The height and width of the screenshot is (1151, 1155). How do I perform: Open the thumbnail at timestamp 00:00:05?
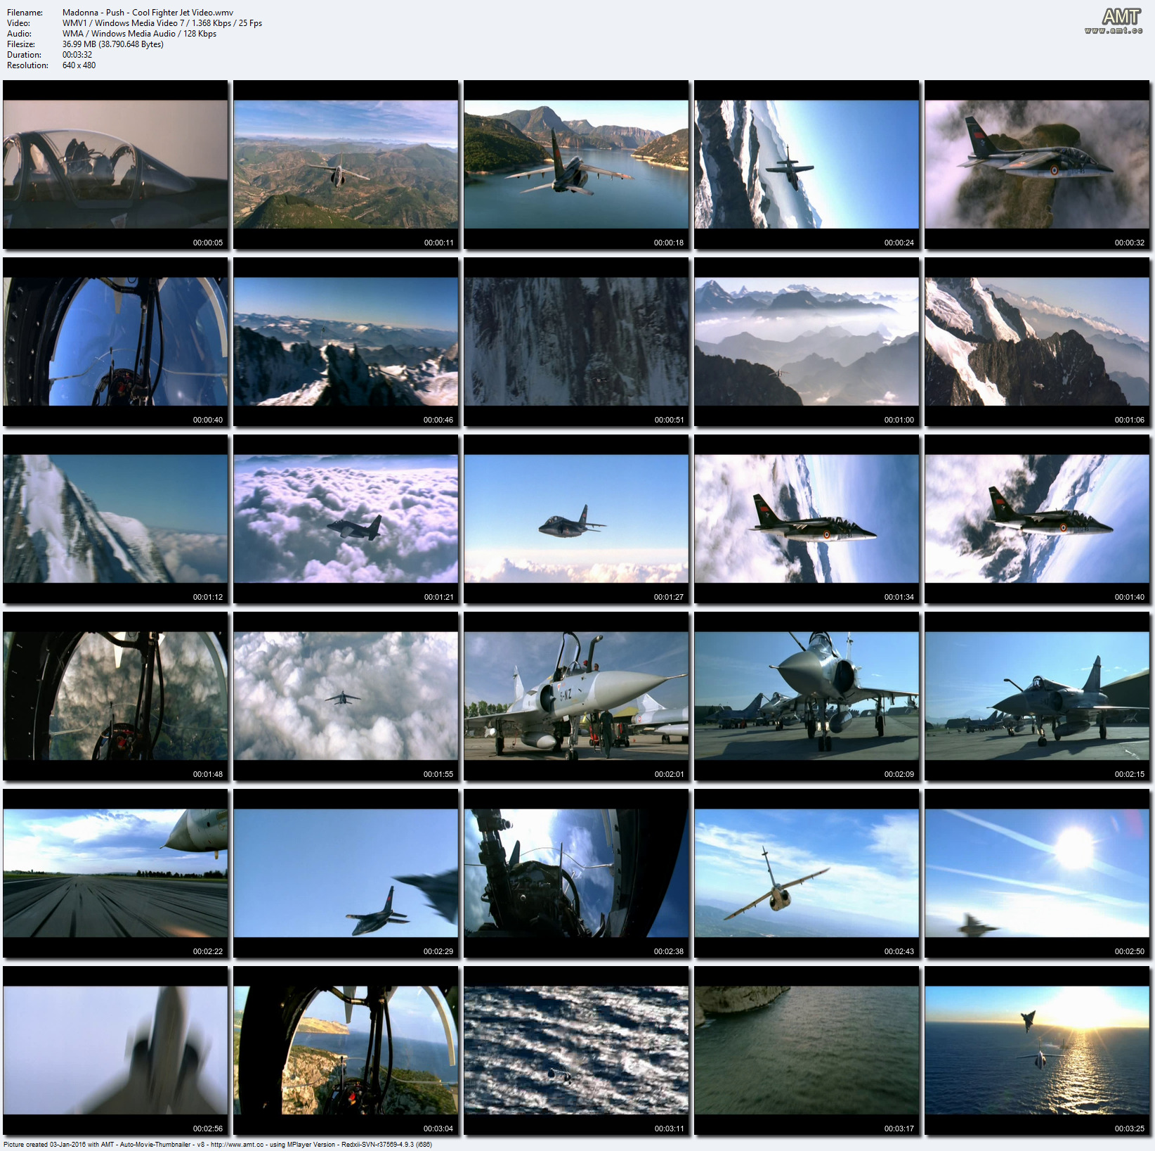(x=115, y=165)
